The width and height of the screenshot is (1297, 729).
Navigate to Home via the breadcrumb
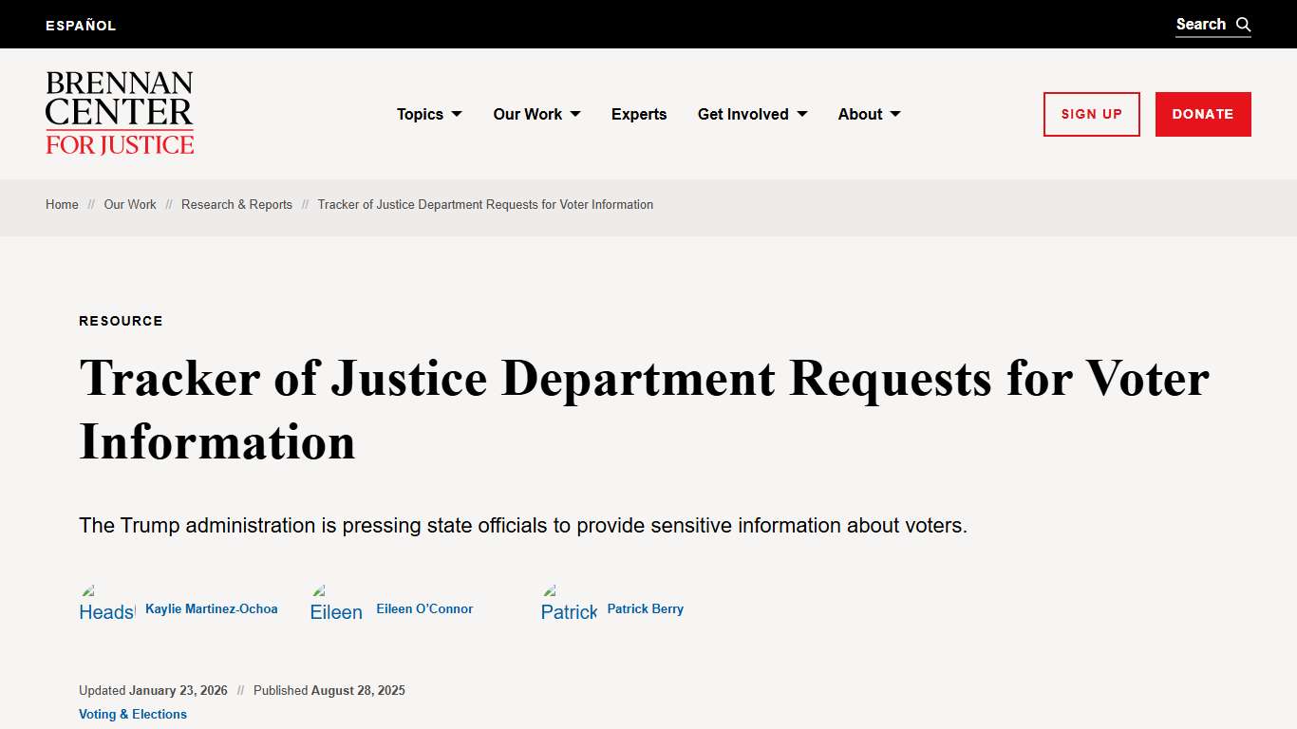click(x=62, y=204)
